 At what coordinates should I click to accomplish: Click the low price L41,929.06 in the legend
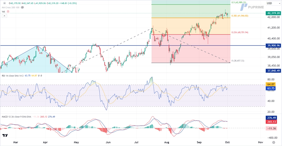(x=40, y=3)
